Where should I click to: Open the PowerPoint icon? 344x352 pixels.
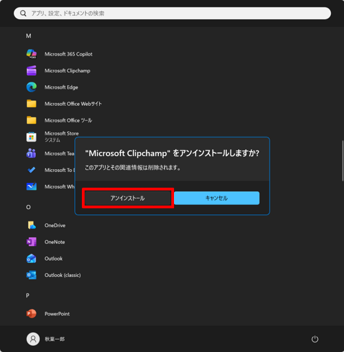click(32, 313)
